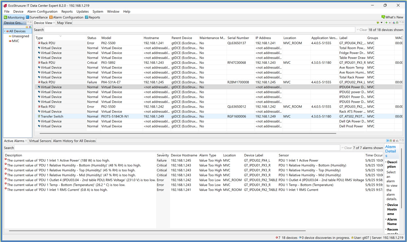Image resolution: width=407 pixels, height=242 pixels.
Task: Switch to the Monitoring perspective
Action: [x=14, y=17]
